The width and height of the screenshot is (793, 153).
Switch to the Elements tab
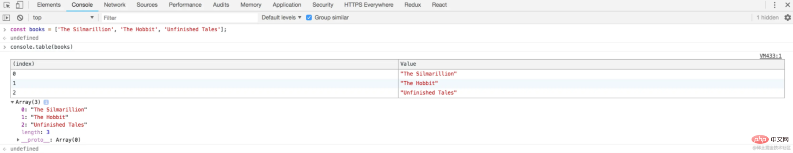(x=49, y=5)
